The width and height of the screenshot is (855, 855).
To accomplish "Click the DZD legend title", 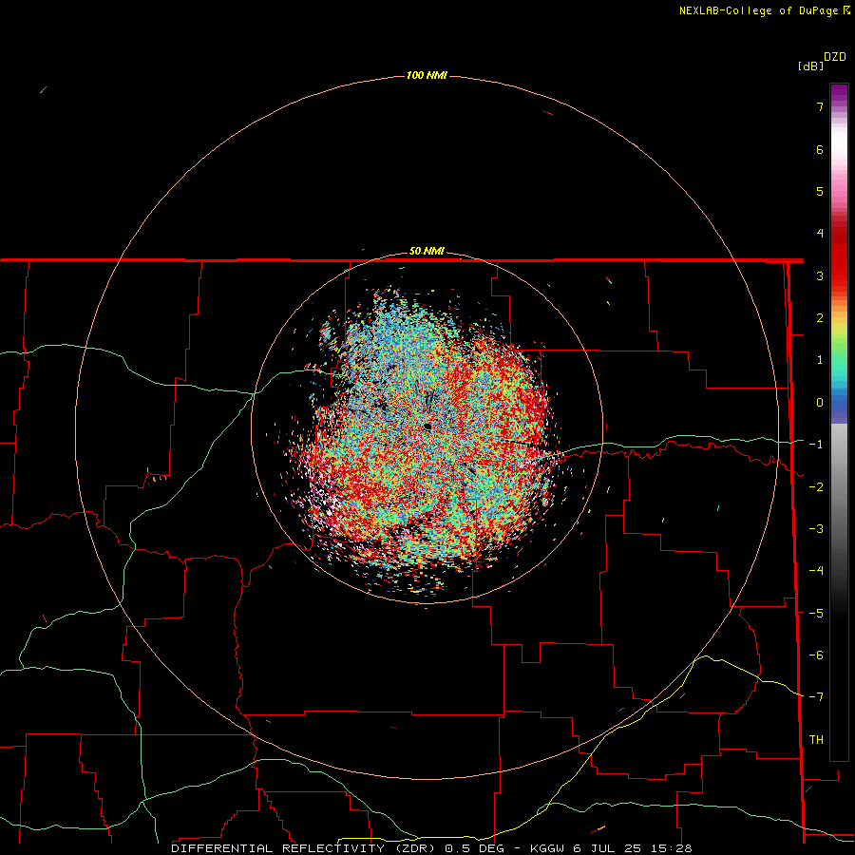I will pyautogui.click(x=835, y=57).
